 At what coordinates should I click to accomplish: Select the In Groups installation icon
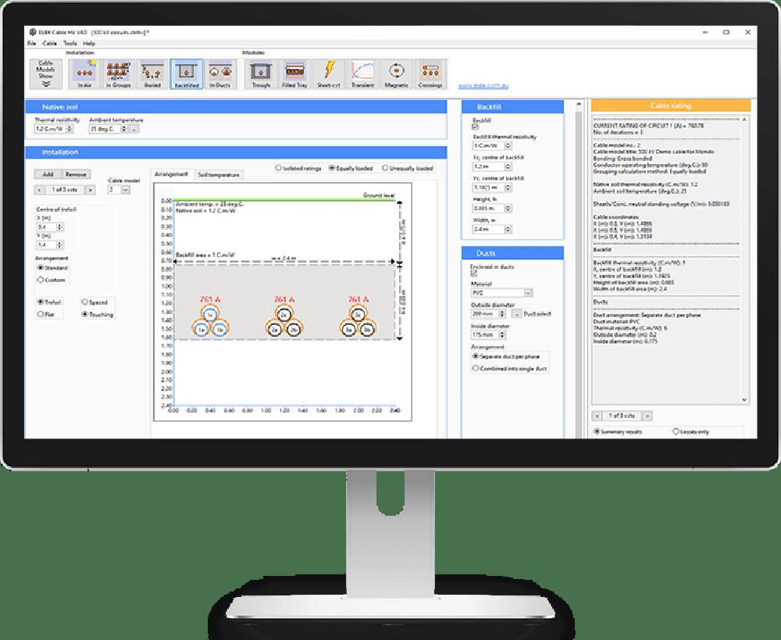118,73
